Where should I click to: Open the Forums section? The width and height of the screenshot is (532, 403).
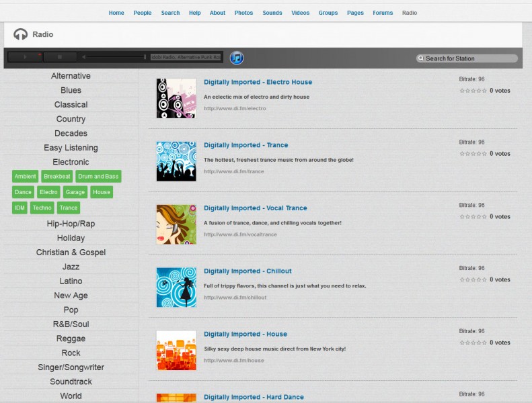click(383, 13)
